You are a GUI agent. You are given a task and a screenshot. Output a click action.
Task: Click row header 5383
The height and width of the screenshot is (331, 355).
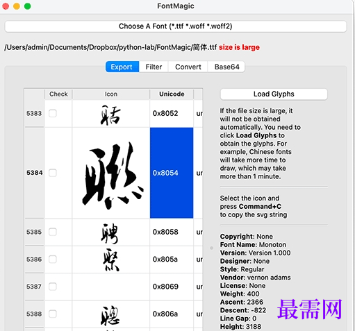click(x=34, y=113)
